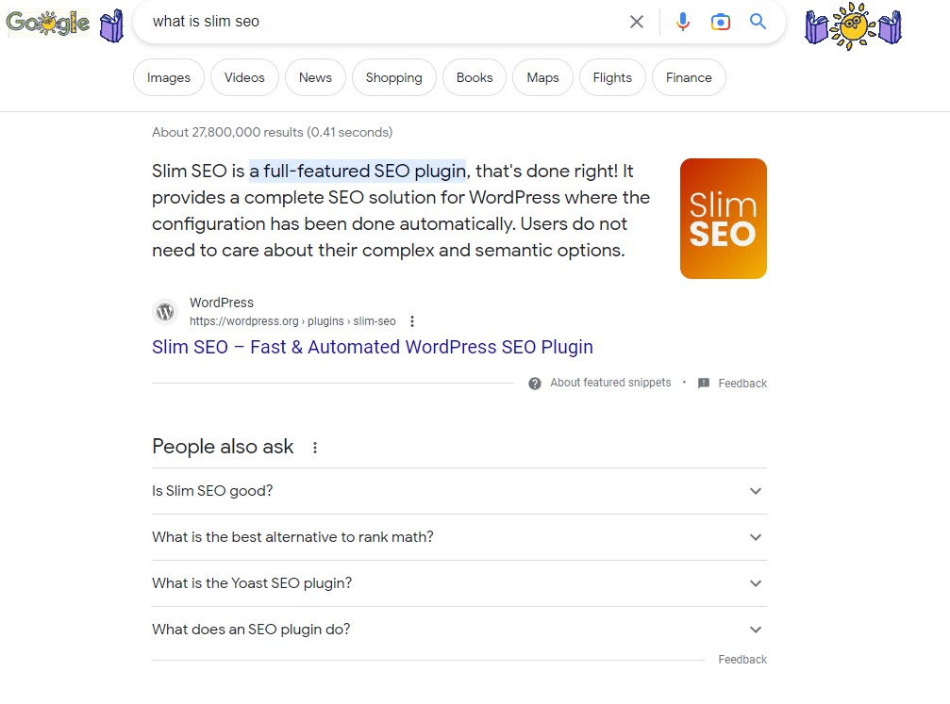Viewport: 950px width, 704px height.
Task: Switch to the Maps filter
Action: 542,77
